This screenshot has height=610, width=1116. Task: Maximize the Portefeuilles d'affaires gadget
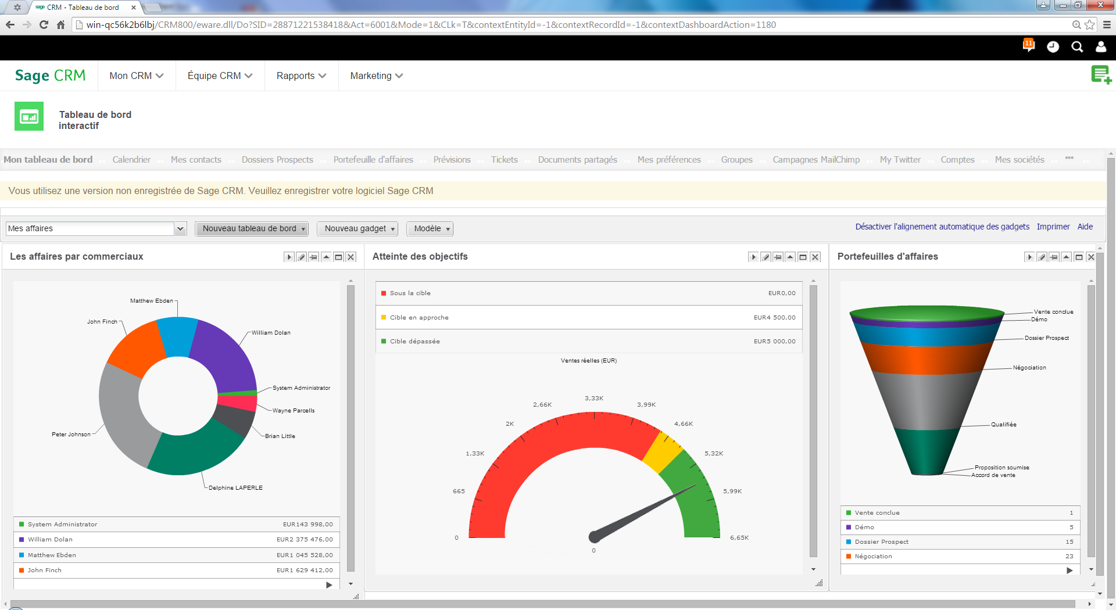click(x=1079, y=257)
